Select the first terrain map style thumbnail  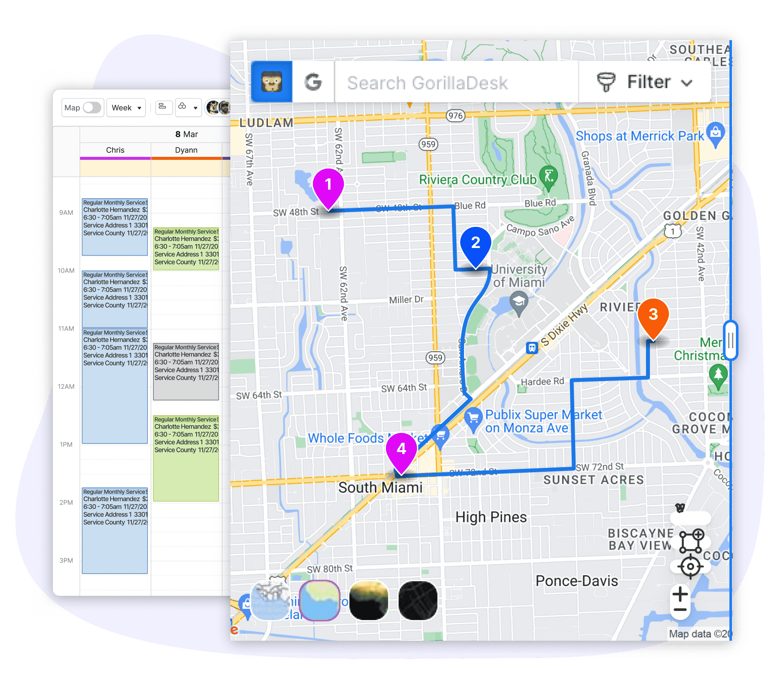271,601
